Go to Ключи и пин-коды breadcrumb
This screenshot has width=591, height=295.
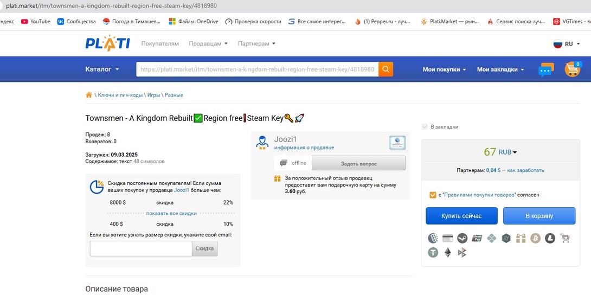[x=120, y=95]
